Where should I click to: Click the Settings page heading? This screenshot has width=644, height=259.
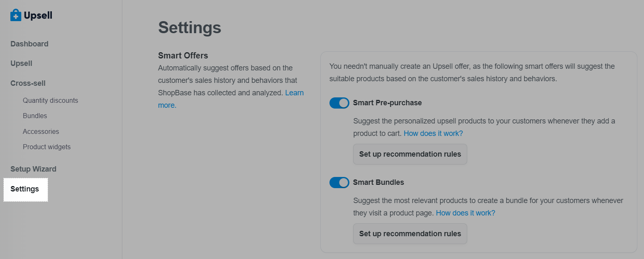(x=190, y=28)
